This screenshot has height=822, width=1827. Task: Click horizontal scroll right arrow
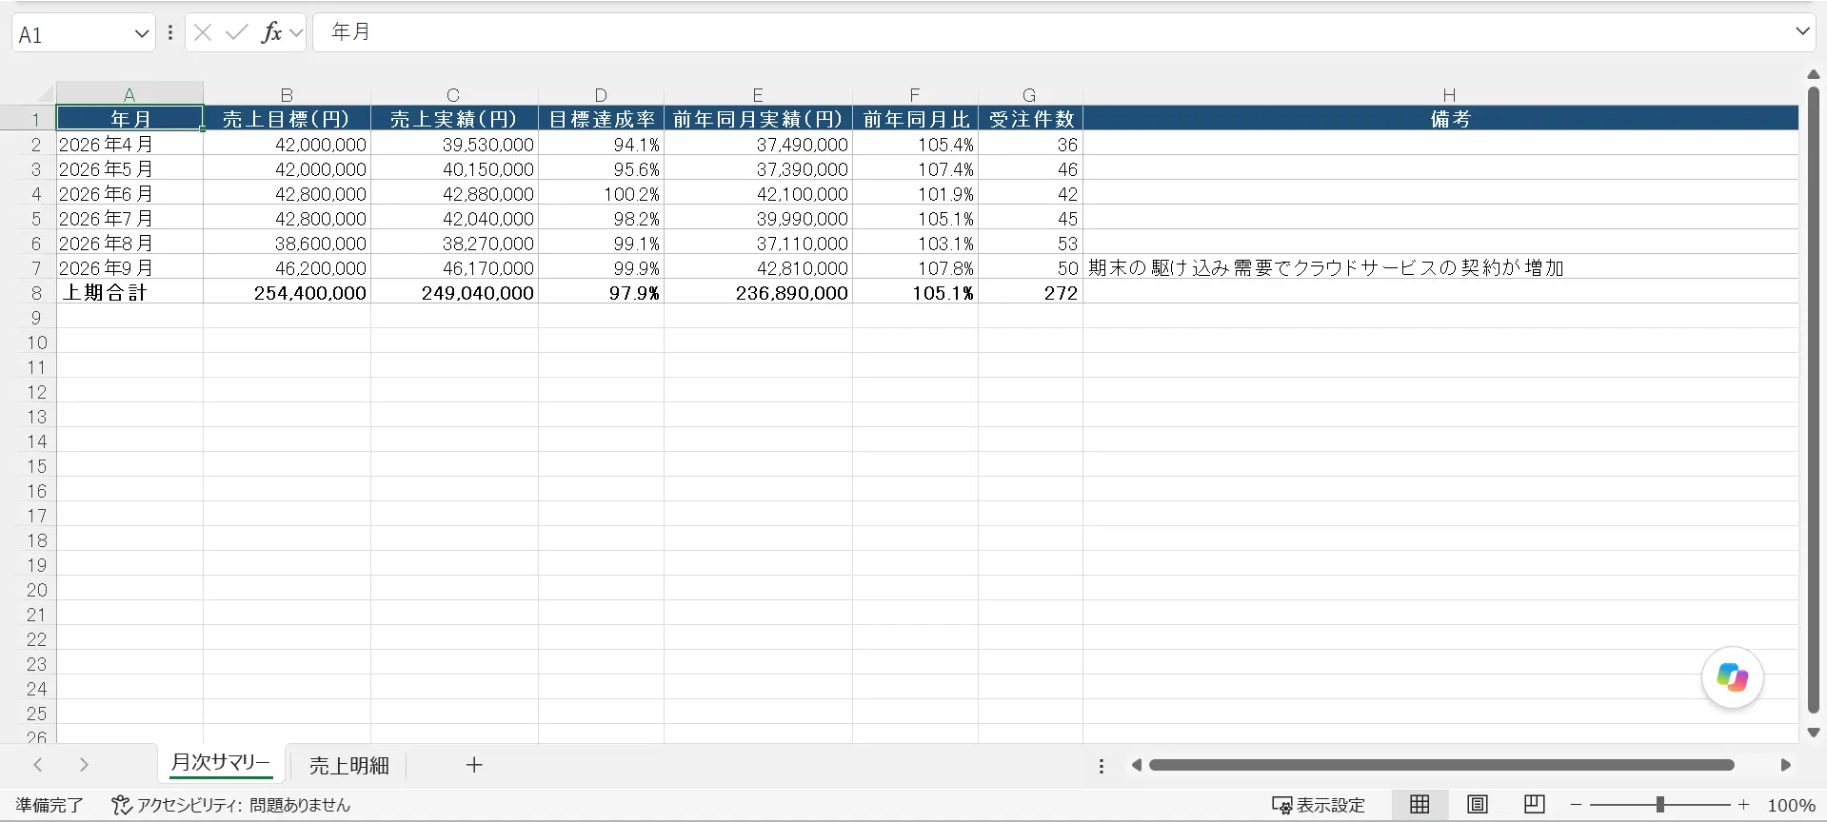1786,765
